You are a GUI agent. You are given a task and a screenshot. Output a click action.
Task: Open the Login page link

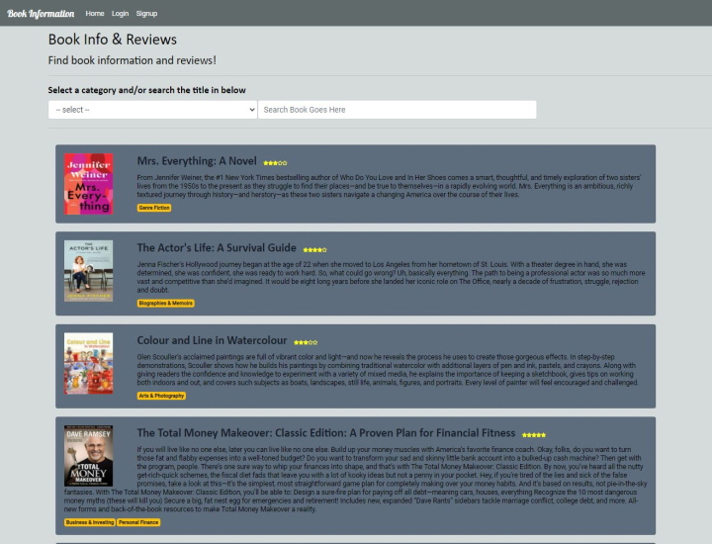[x=120, y=14]
